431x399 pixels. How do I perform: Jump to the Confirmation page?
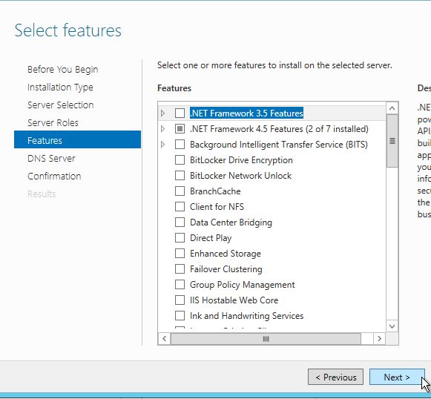54,177
